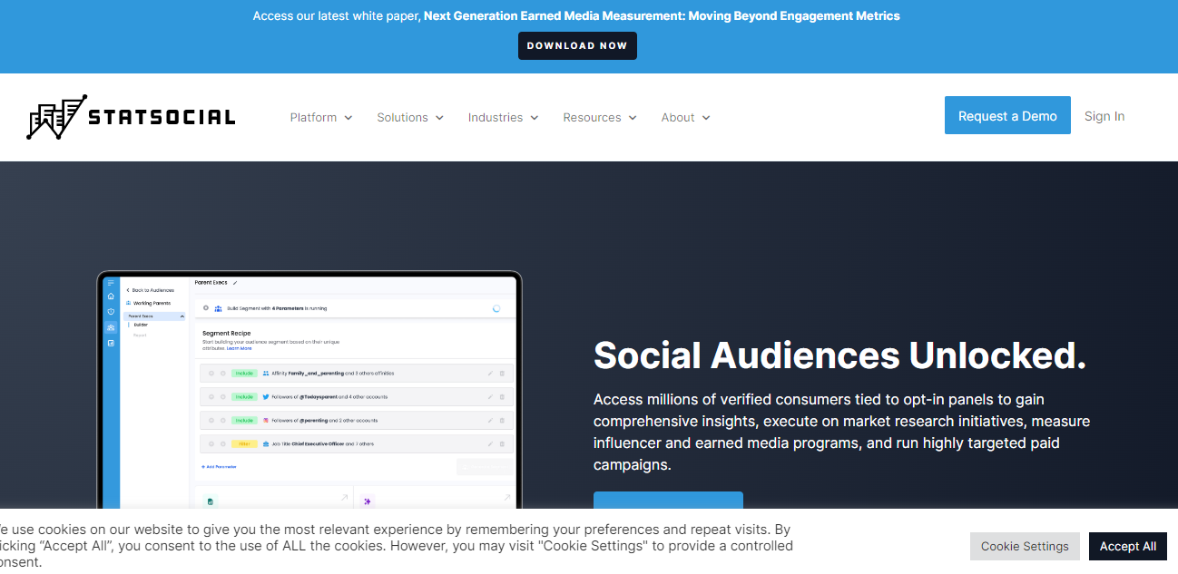This screenshot has height=574, width=1178.
Task: Click the white paper title text in banner
Action: tap(662, 15)
